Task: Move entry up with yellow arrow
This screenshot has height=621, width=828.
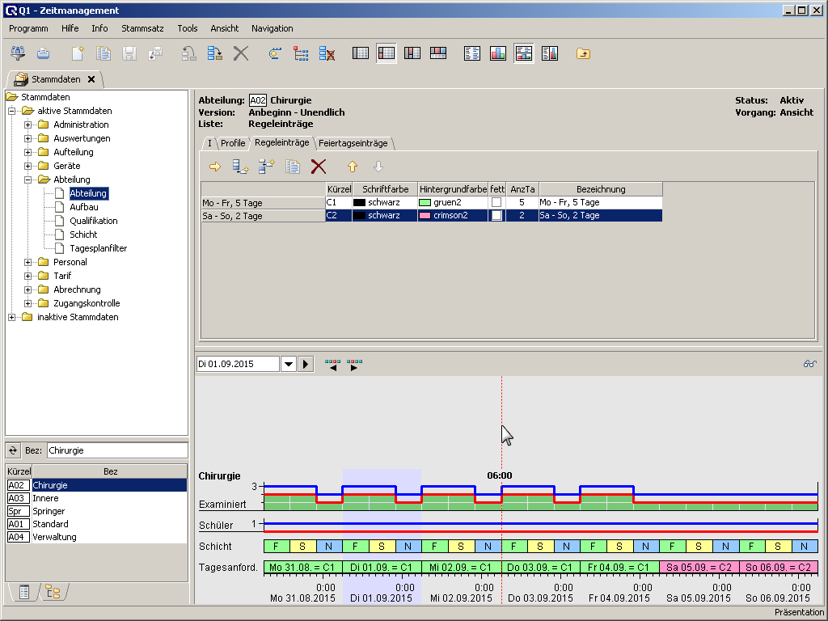Action: point(352,167)
